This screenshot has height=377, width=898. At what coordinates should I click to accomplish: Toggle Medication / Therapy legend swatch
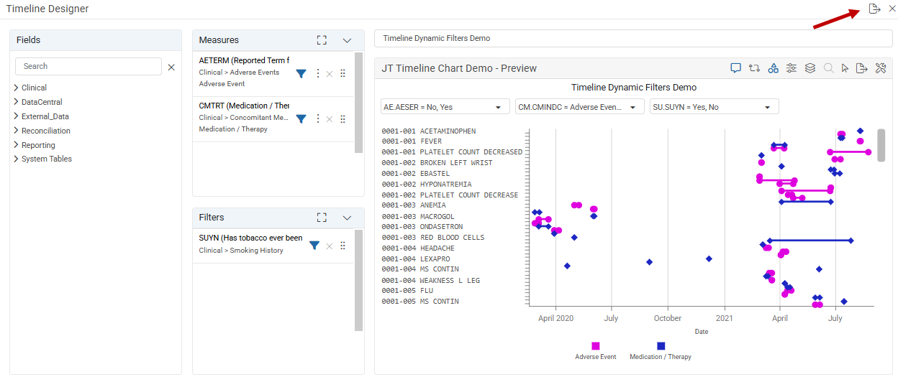coord(661,346)
